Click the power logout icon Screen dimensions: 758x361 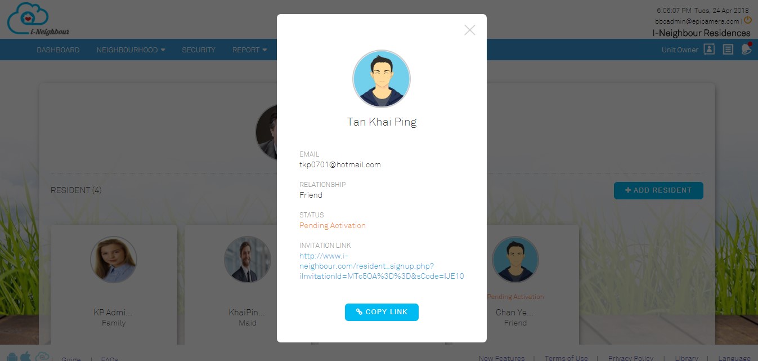748,20
